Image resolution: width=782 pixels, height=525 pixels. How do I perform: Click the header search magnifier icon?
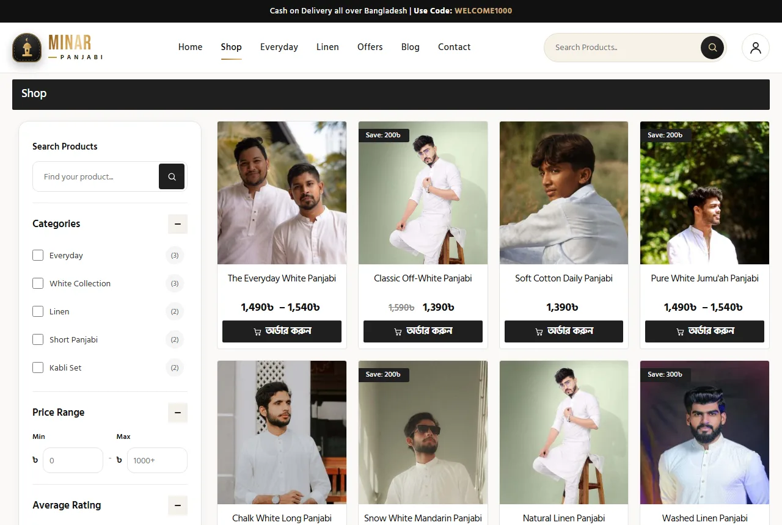(x=712, y=48)
